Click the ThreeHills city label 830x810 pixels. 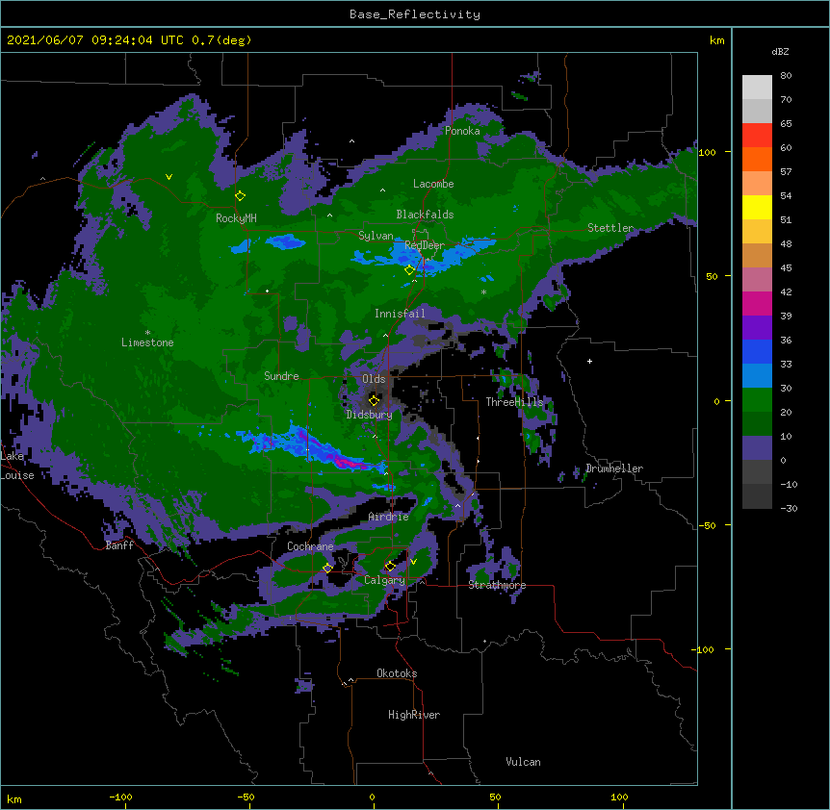click(514, 402)
